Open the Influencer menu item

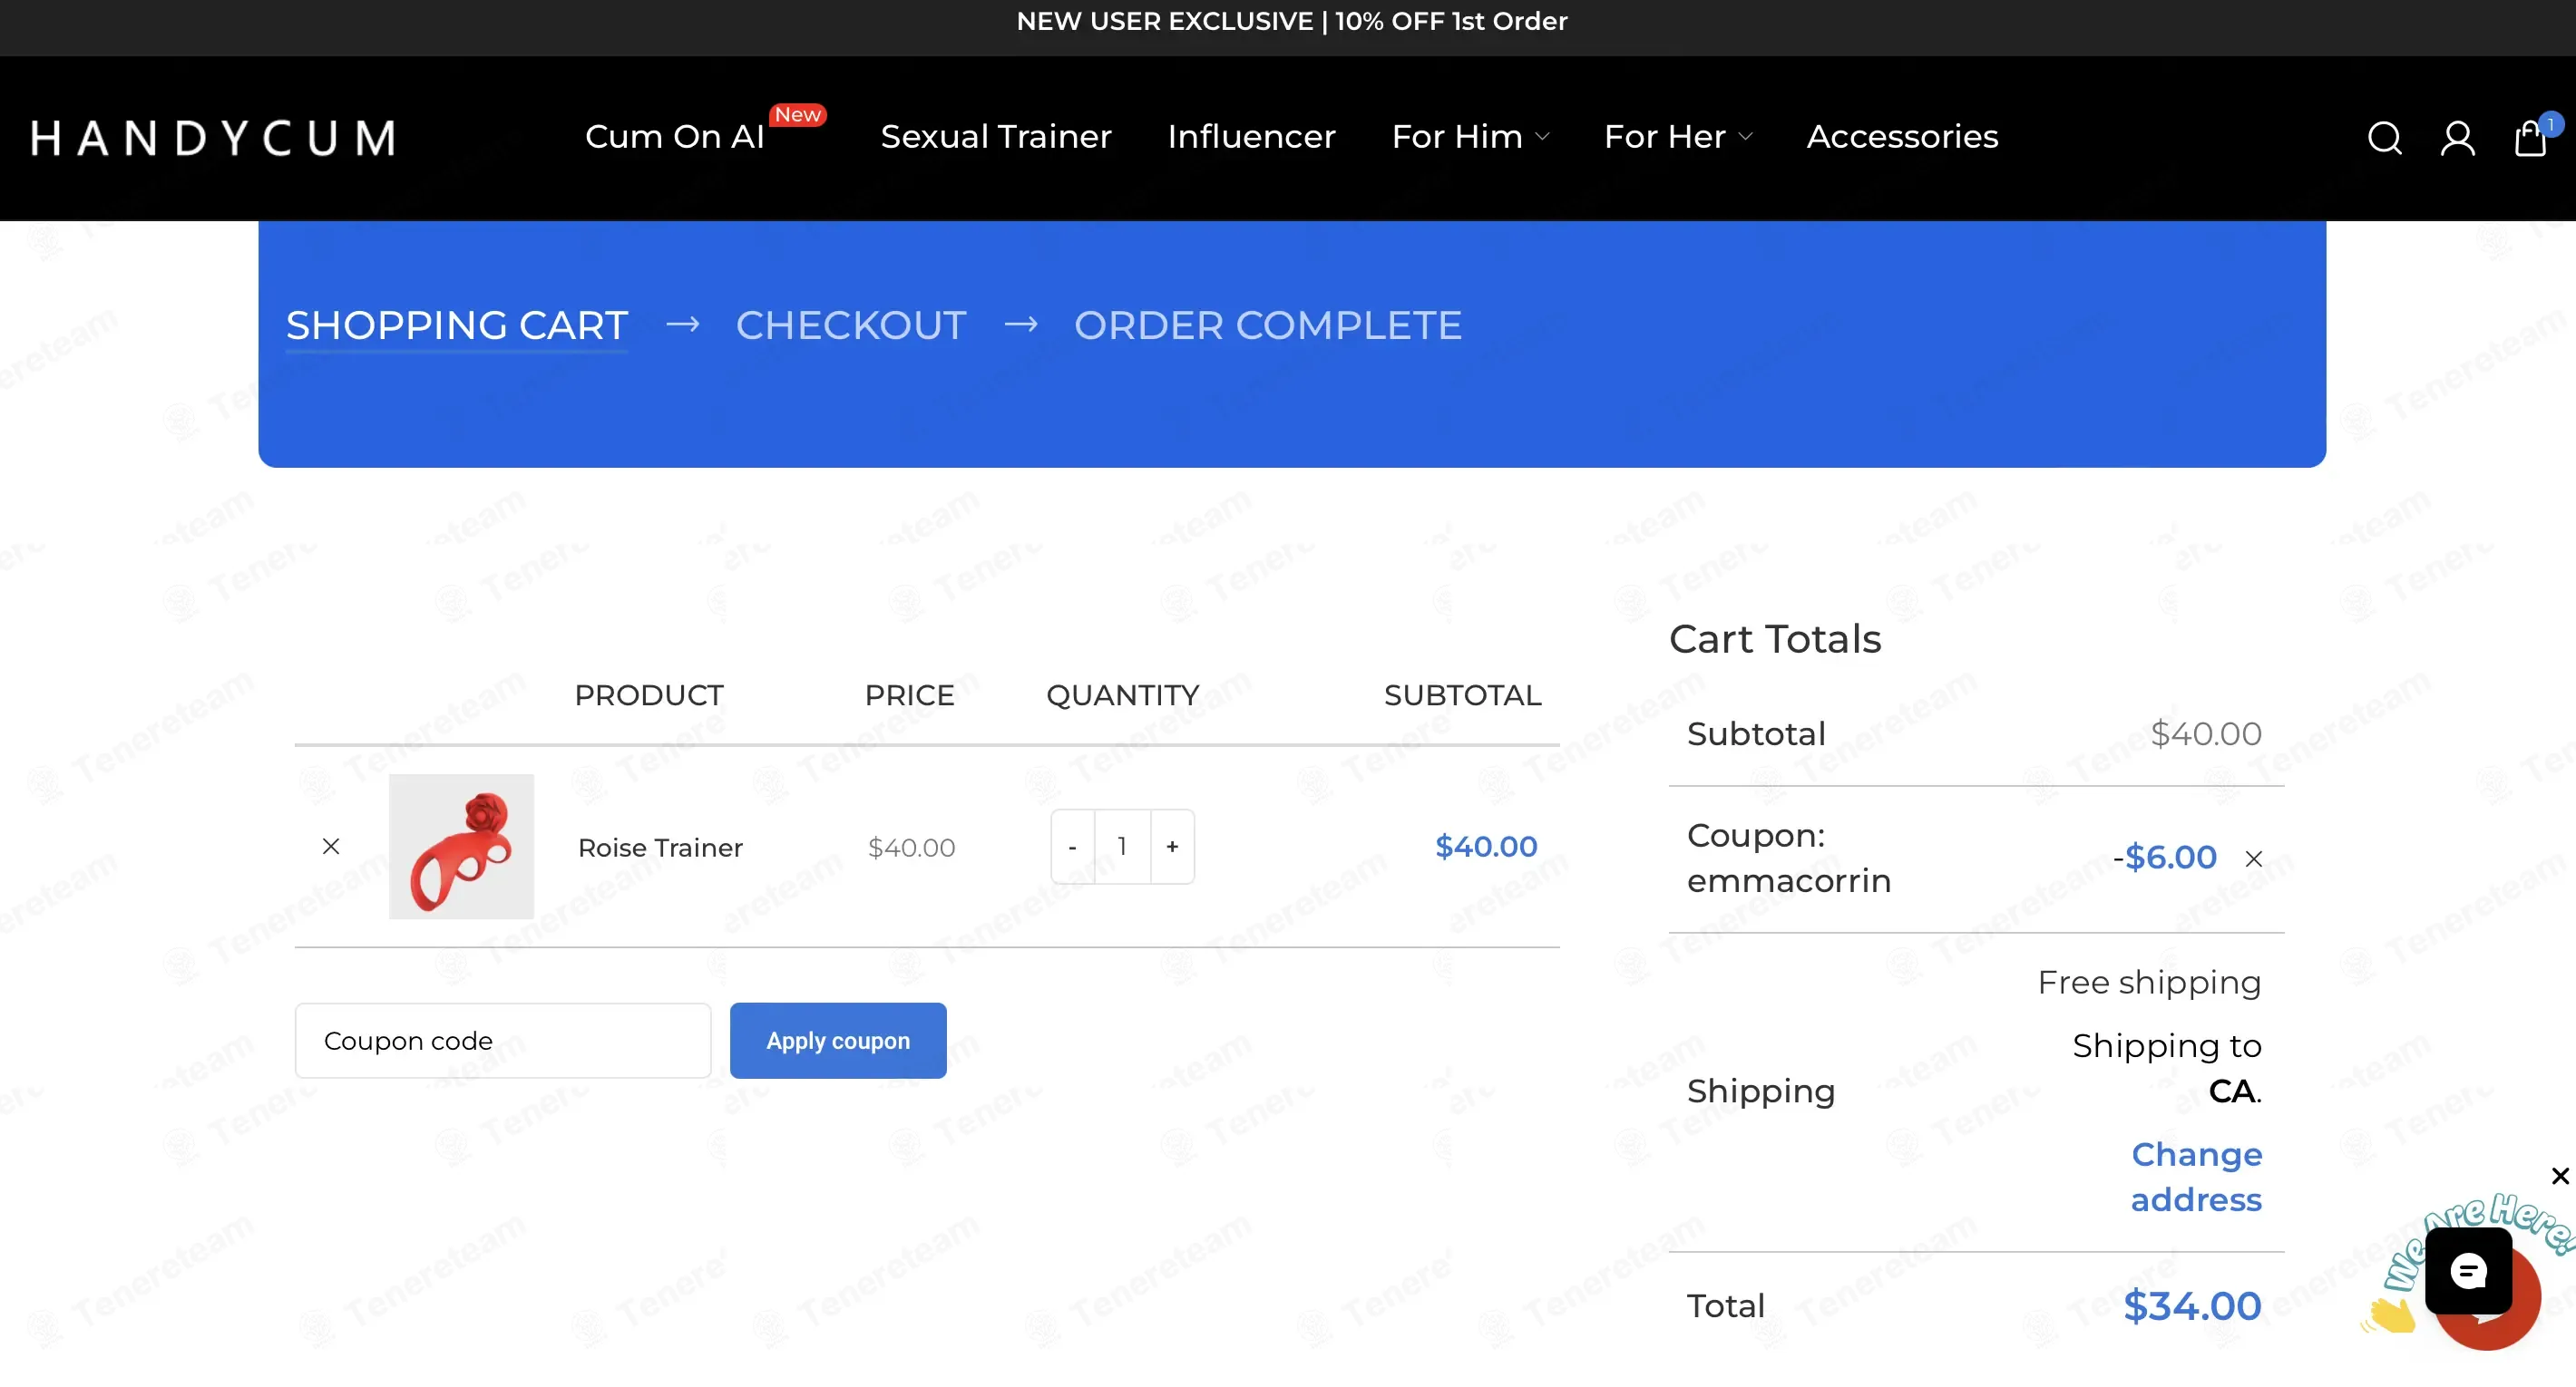(x=1251, y=137)
